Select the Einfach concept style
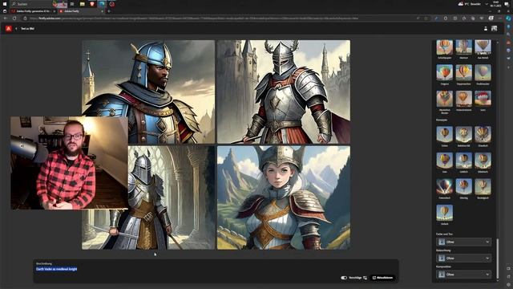This screenshot has width=513, height=289. (444, 213)
